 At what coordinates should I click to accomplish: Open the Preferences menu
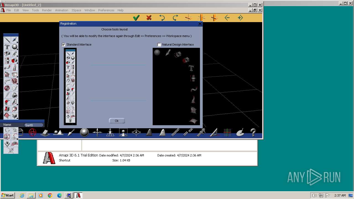pyautogui.click(x=106, y=10)
